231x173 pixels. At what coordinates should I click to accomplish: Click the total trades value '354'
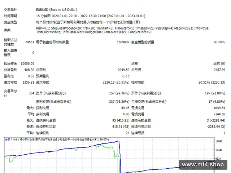pos(31,93)
